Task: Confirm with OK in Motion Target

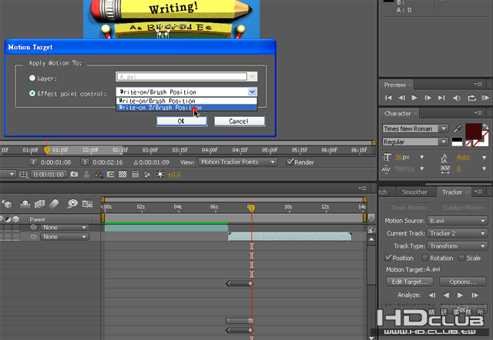Action: coord(182,122)
